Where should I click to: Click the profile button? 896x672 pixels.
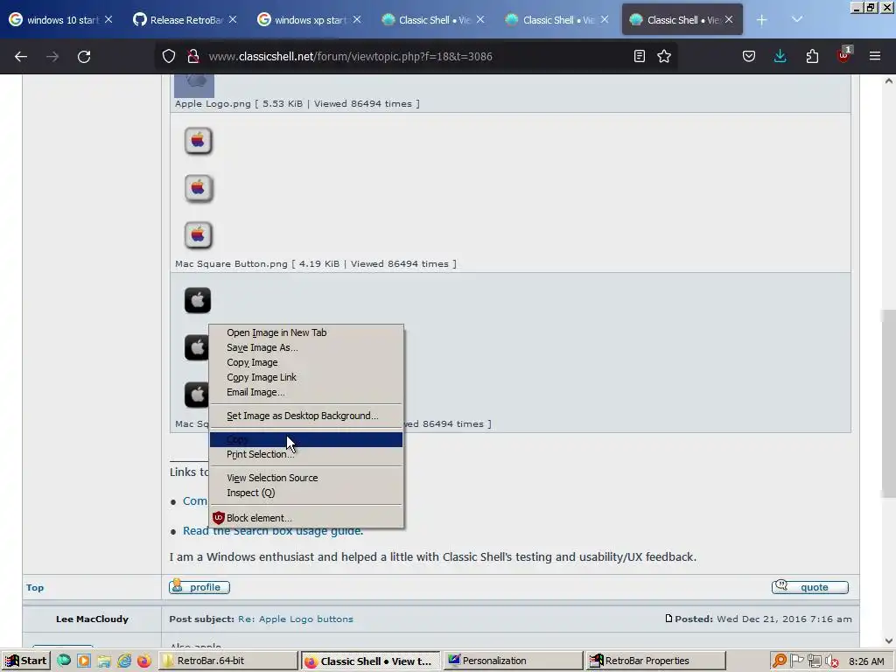pos(199,587)
